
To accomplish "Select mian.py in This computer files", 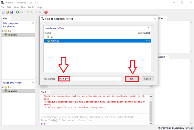I will [x=18, y=35].
